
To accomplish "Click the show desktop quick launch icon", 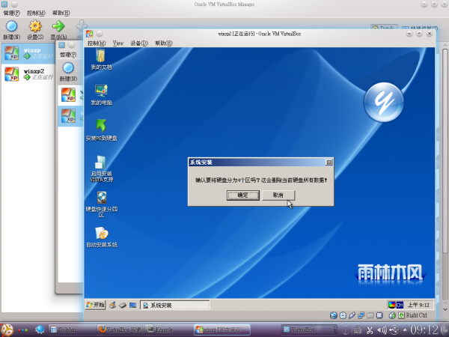I will [132, 306].
